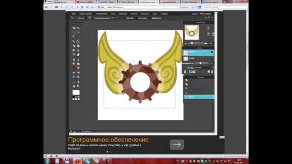Choose the Type (A) text tool

(78, 82)
